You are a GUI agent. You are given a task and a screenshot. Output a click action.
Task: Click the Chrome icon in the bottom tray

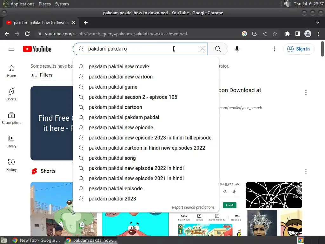(x=301, y=240)
